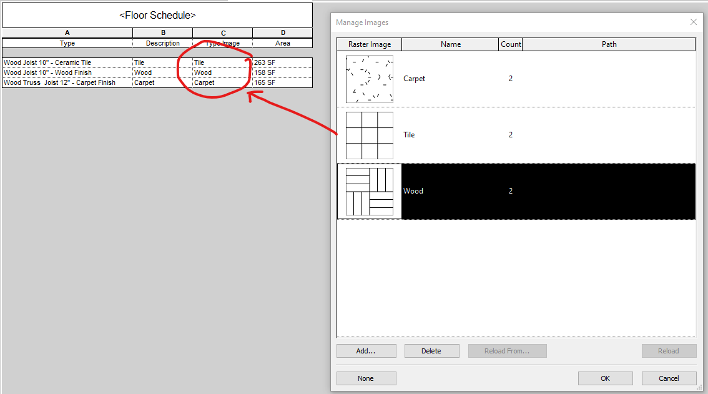
Task: Confirm with the OK button
Action: tap(605, 378)
